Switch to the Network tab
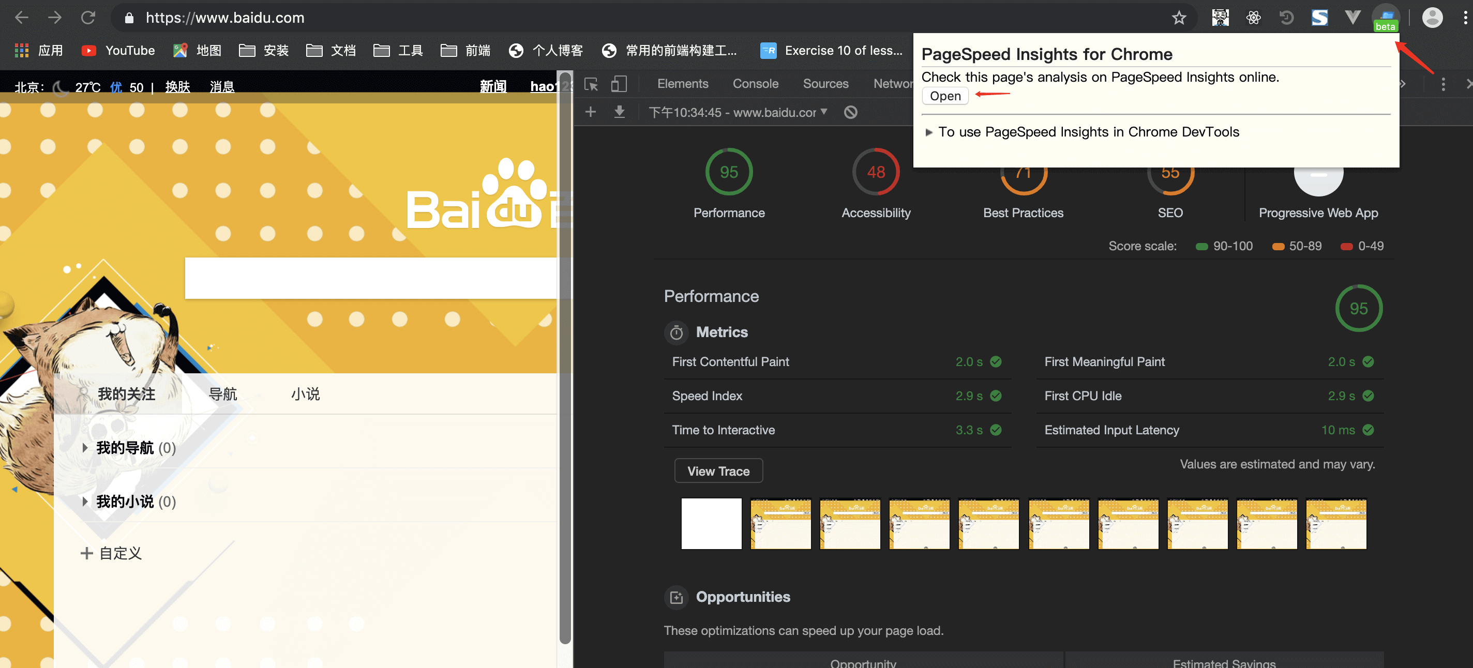The width and height of the screenshot is (1473, 668). (893, 83)
